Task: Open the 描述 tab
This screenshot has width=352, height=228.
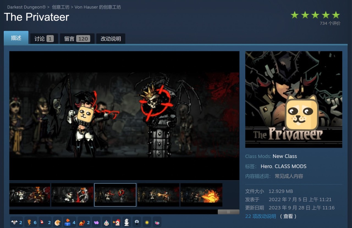Action: [x=16, y=38]
